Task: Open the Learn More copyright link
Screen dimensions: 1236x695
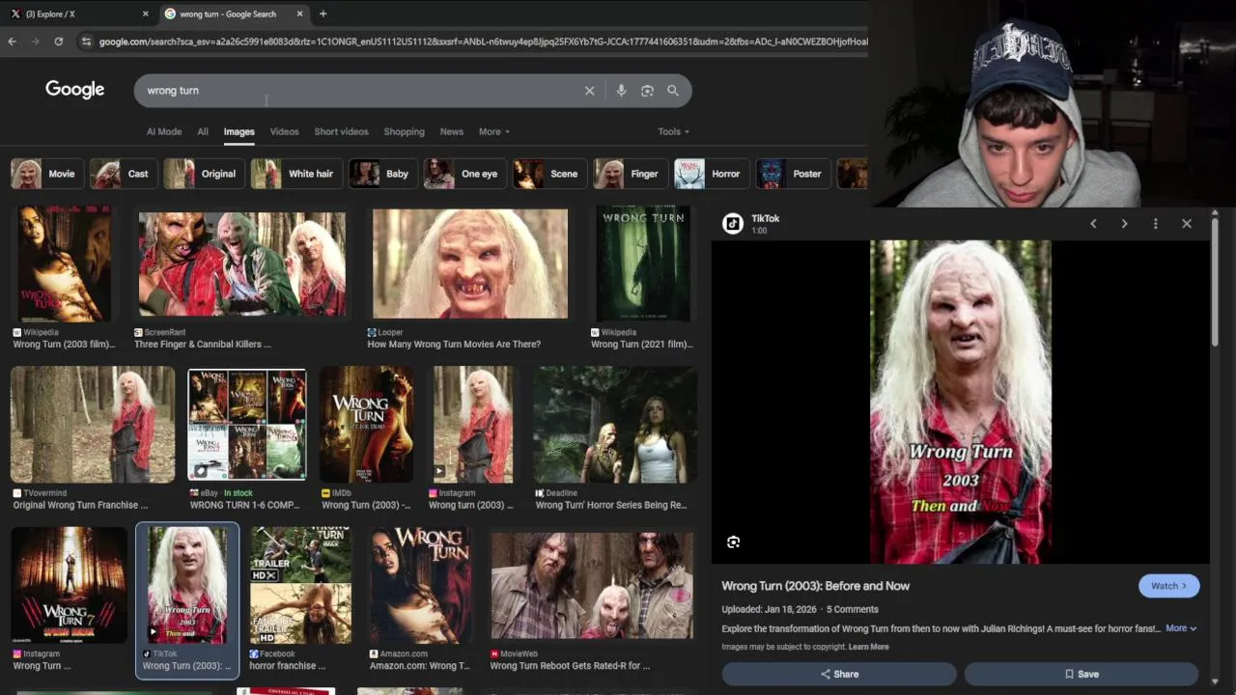Action: click(x=869, y=647)
